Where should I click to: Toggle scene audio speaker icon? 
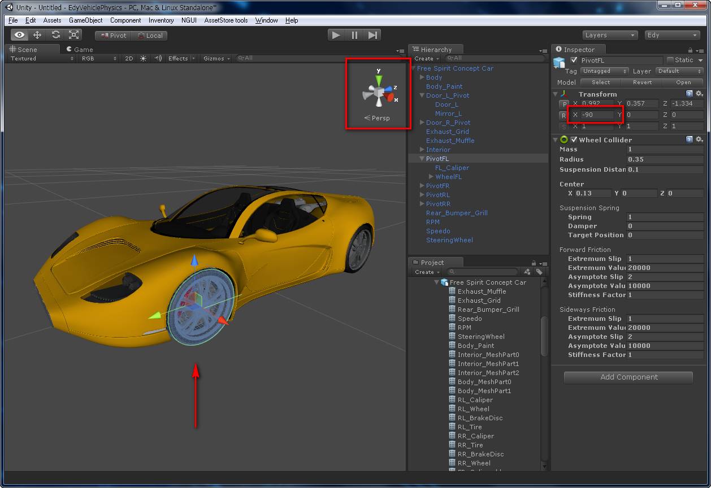[158, 58]
